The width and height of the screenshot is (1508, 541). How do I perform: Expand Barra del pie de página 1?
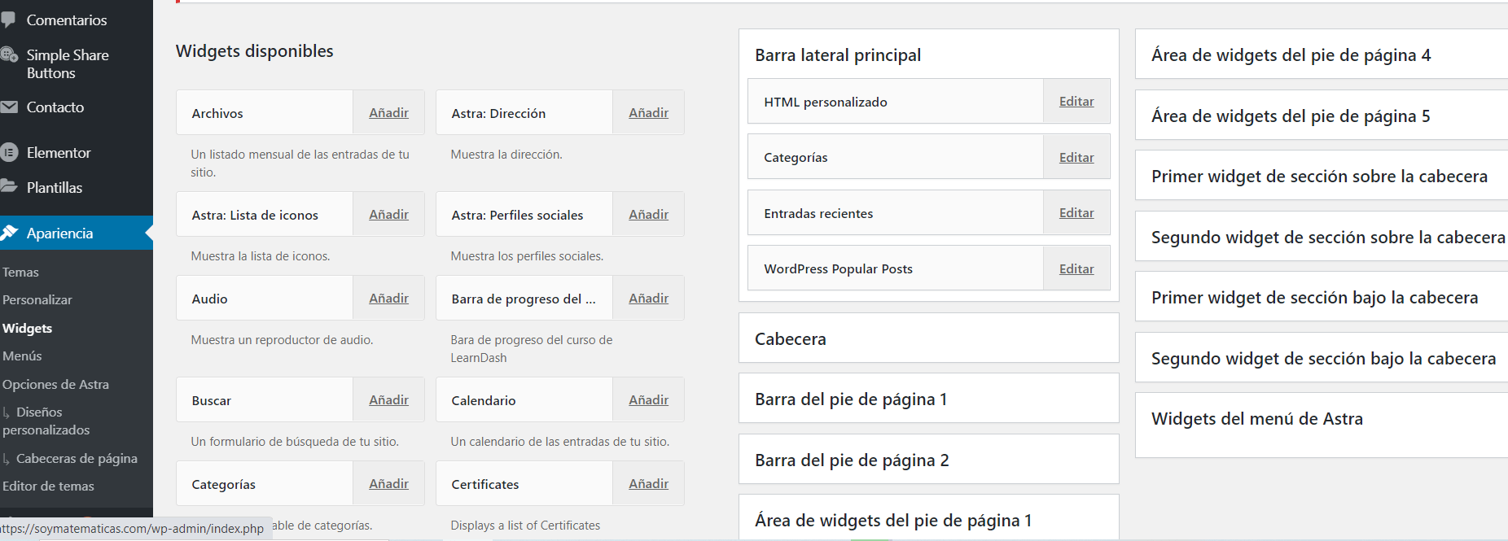[928, 399]
